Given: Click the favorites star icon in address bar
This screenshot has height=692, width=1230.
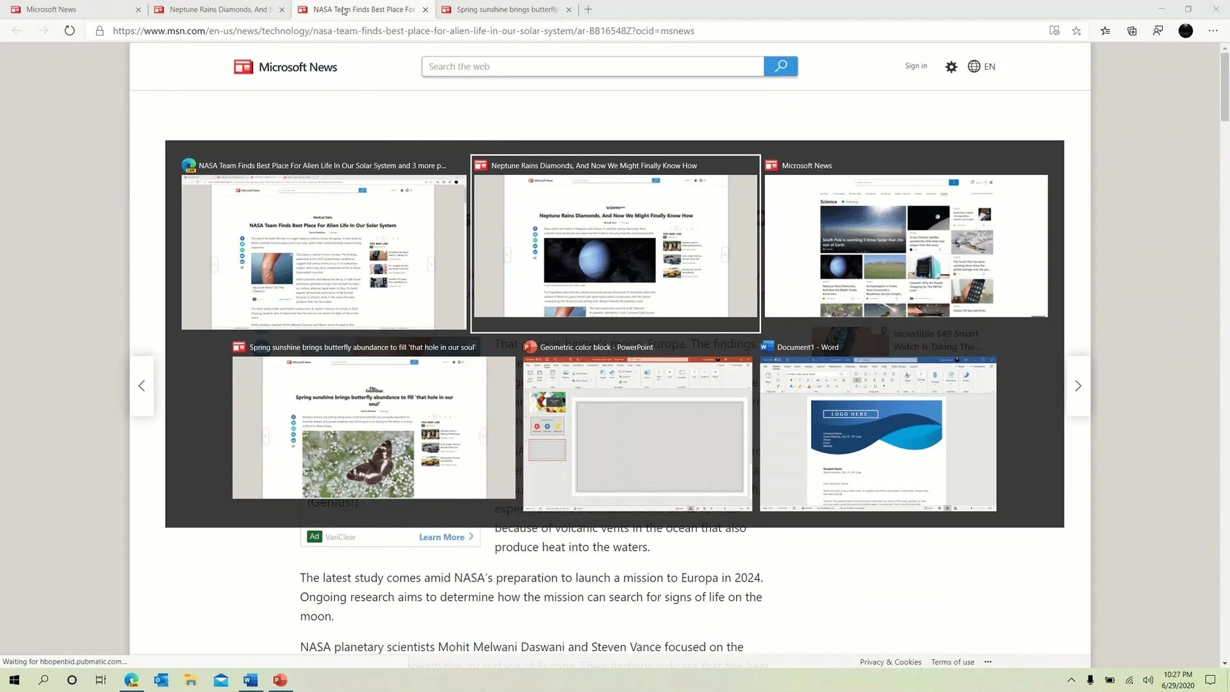Looking at the screenshot, I should (x=1076, y=31).
